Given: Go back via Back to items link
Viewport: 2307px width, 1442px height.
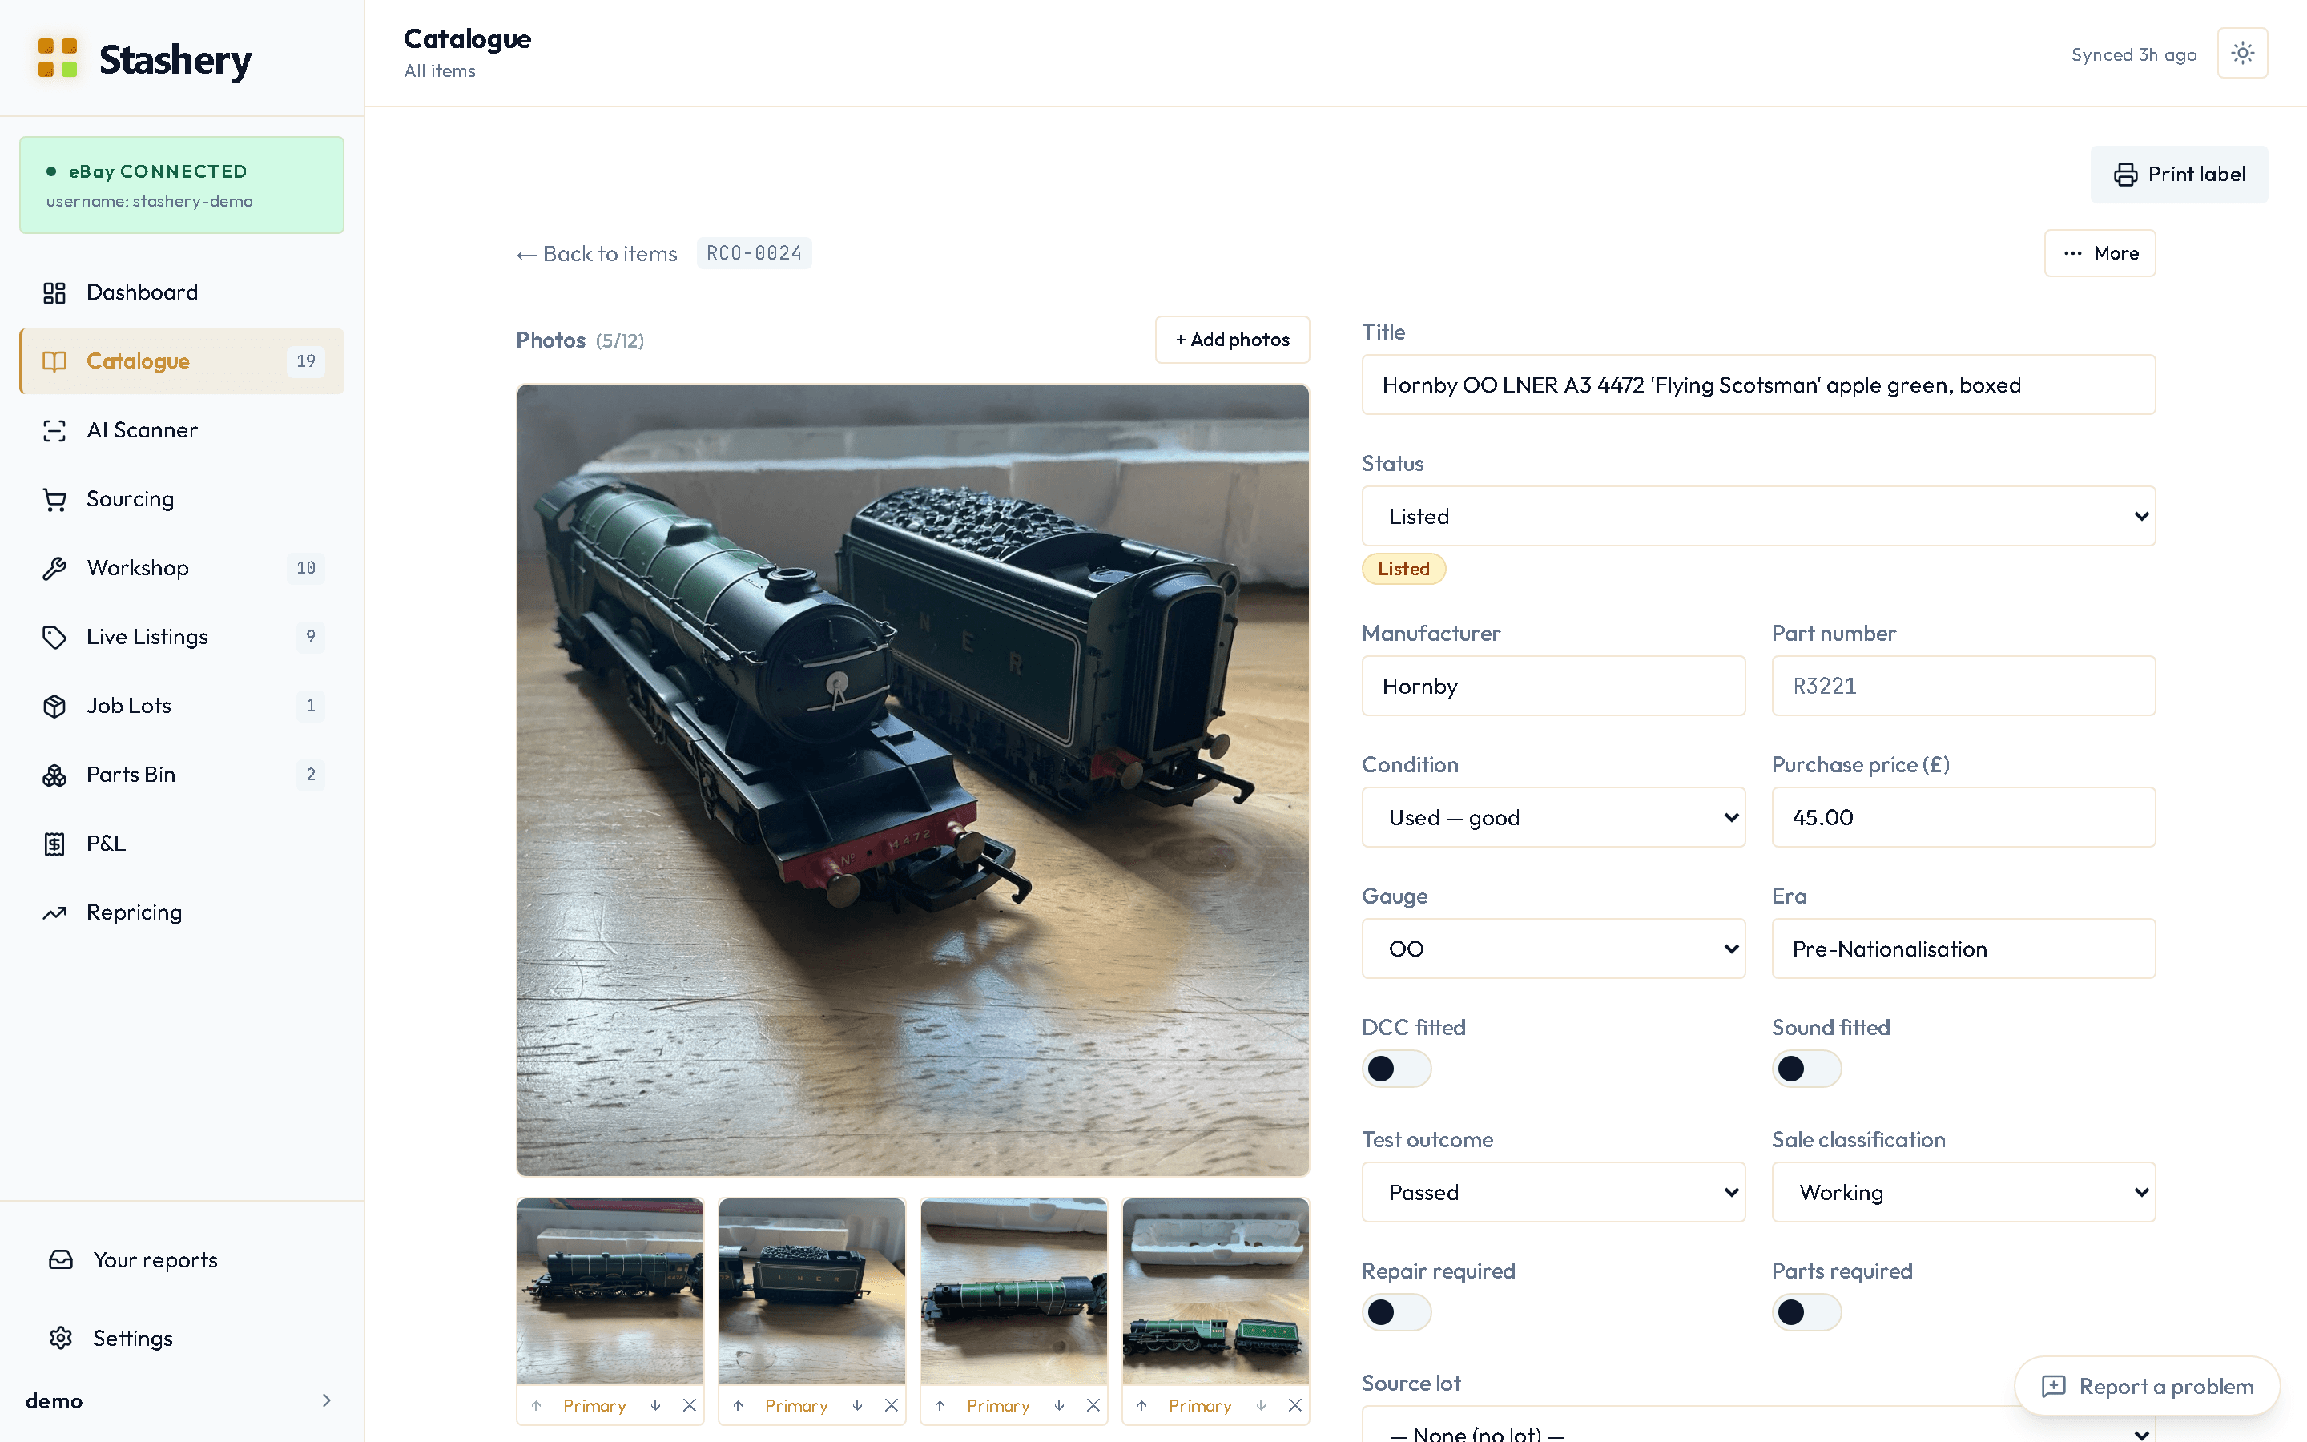Looking at the screenshot, I should pyautogui.click(x=597, y=254).
